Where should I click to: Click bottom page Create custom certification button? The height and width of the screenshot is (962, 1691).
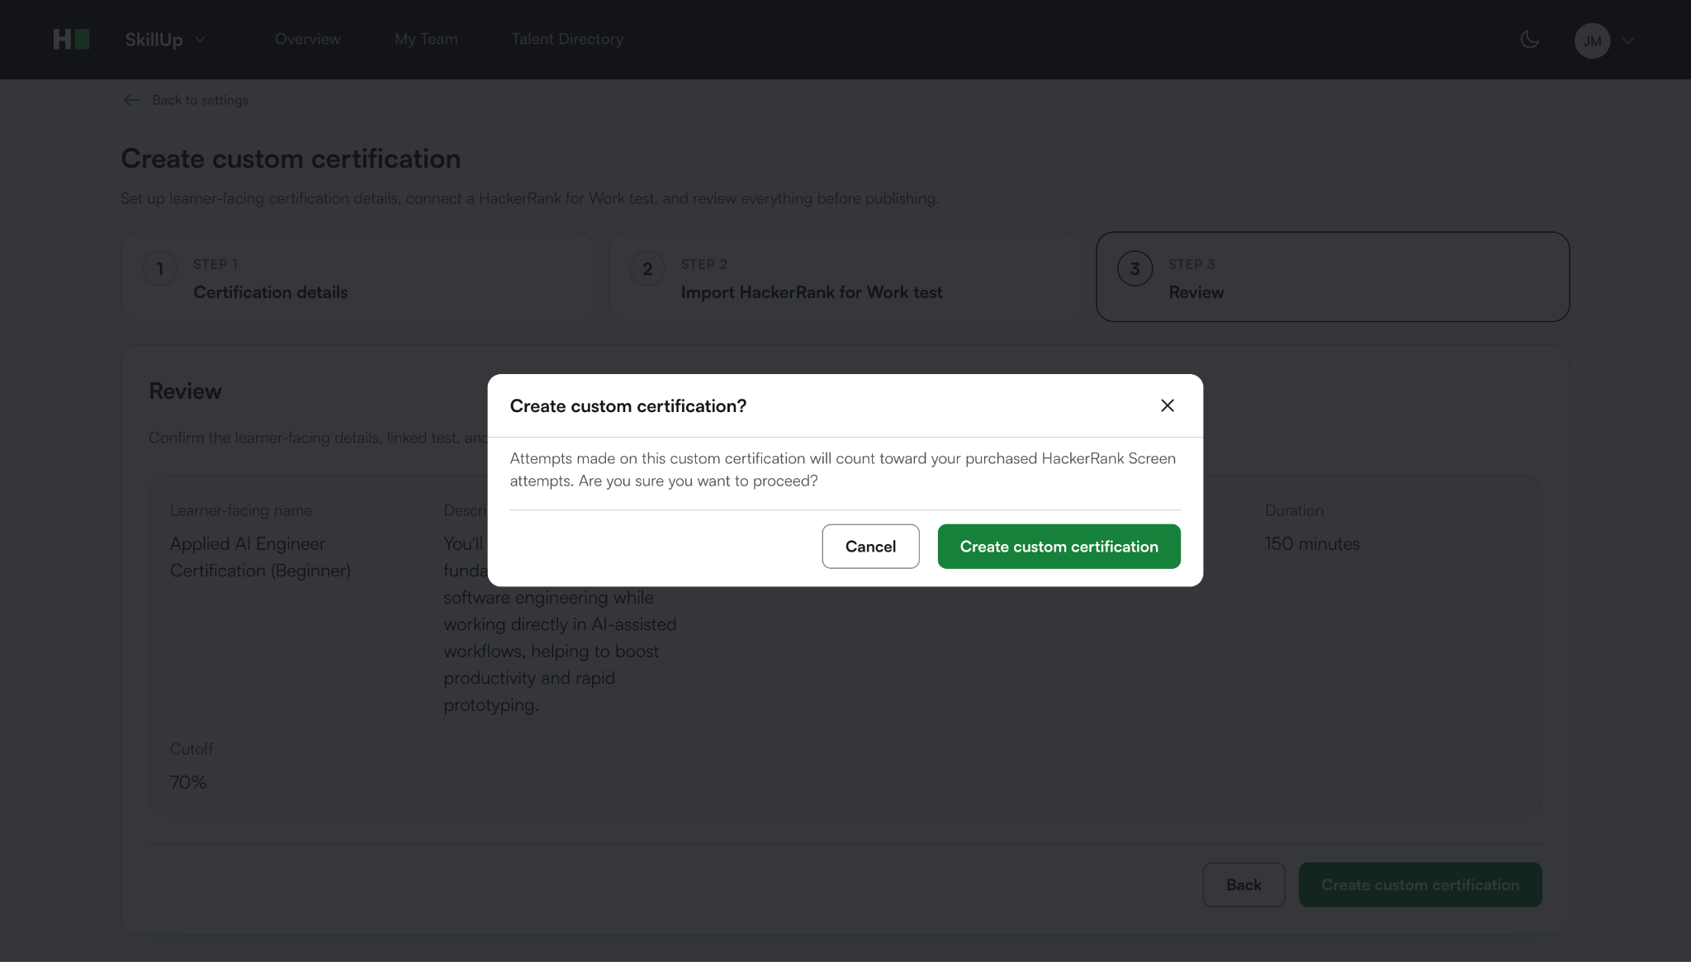pyautogui.click(x=1419, y=884)
